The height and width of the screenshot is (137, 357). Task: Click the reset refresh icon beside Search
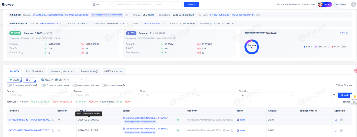(x=334, y=95)
